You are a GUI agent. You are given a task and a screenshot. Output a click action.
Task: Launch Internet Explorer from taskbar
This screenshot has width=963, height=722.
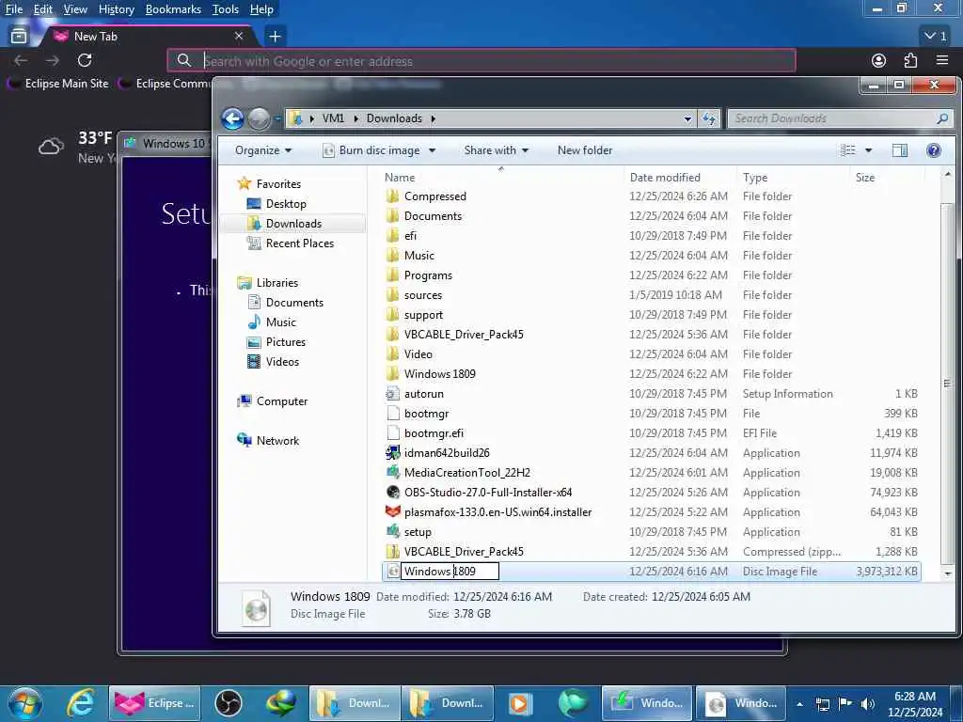[81, 703]
